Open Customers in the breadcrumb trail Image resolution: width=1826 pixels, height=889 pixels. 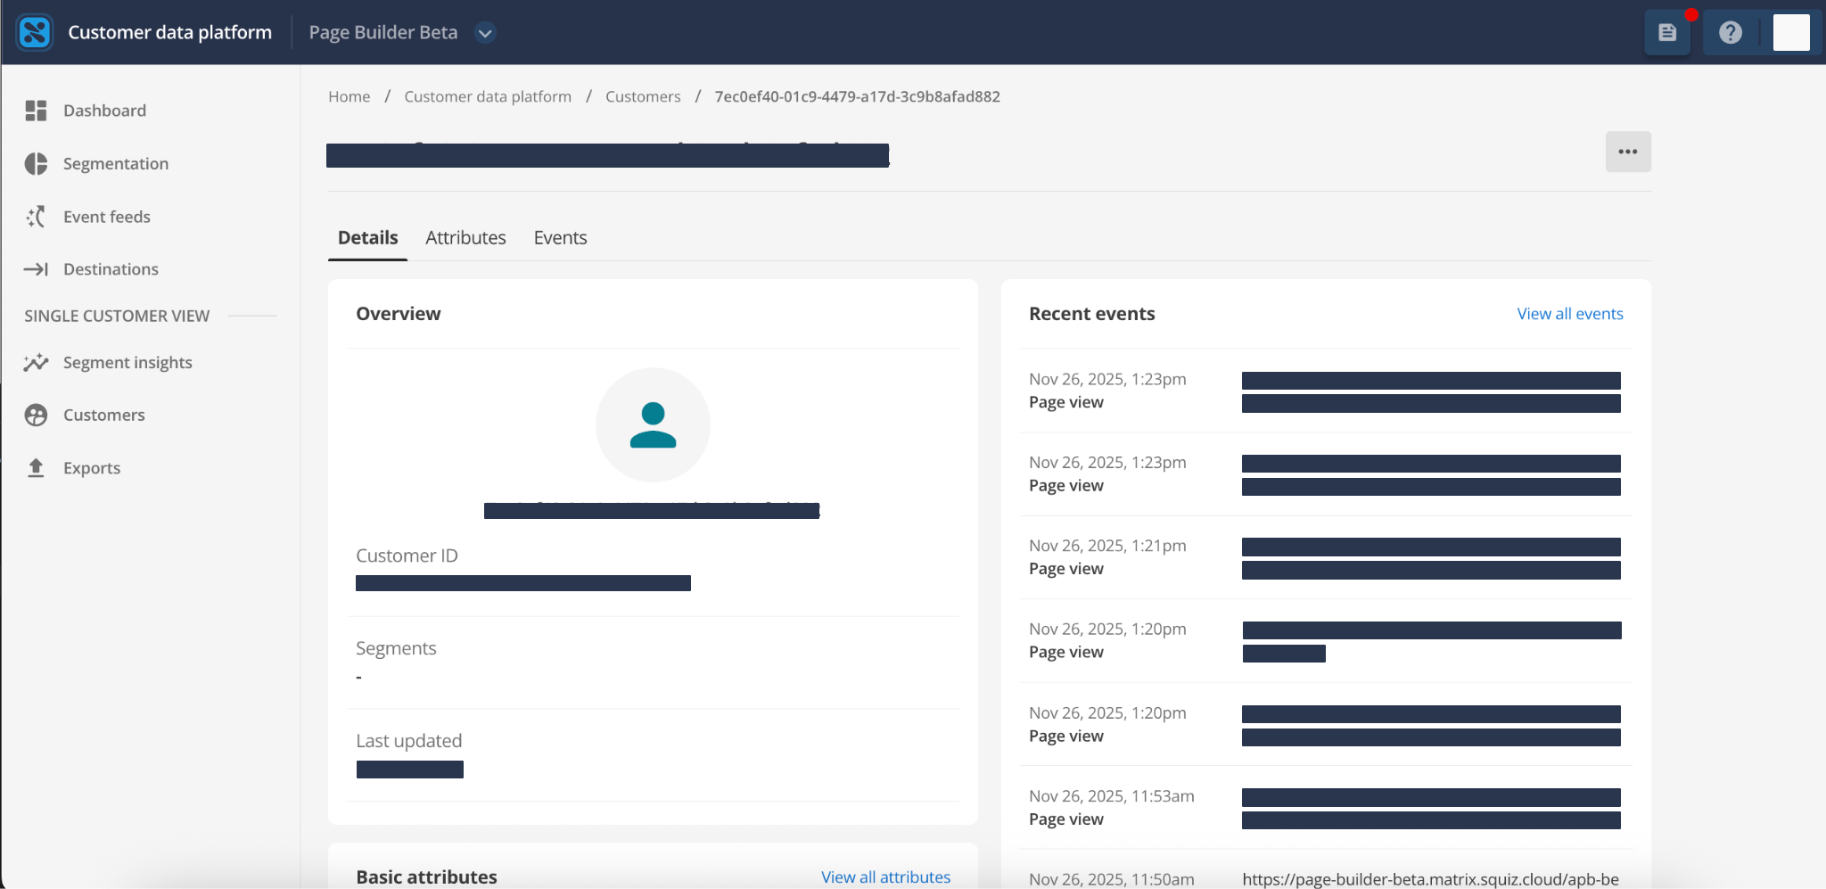pos(642,96)
